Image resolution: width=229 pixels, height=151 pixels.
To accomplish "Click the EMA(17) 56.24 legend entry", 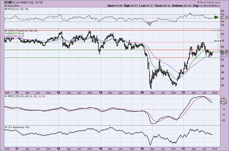I will [15, 33].
